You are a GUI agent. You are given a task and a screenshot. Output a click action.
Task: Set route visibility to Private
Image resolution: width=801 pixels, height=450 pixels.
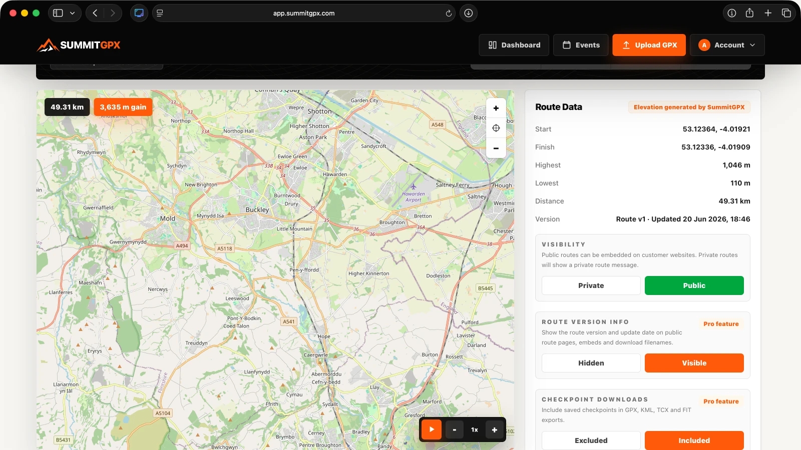coord(591,285)
